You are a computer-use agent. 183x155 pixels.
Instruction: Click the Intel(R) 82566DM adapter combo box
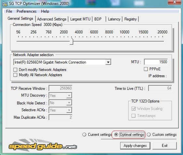pyautogui.click(x=62, y=62)
